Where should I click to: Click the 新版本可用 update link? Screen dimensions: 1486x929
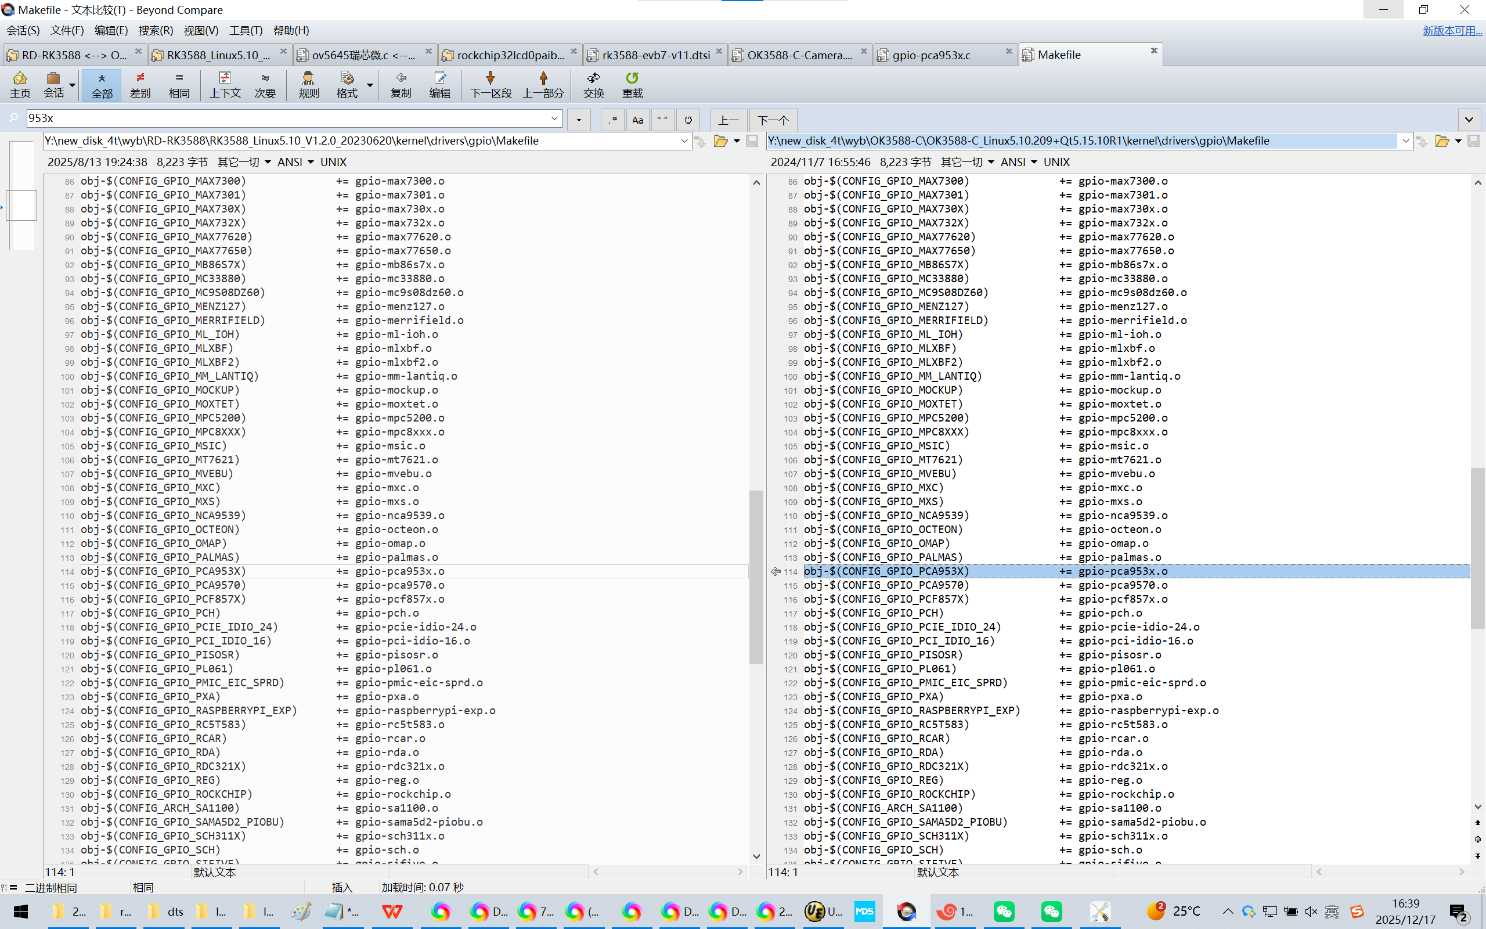pyautogui.click(x=1452, y=31)
